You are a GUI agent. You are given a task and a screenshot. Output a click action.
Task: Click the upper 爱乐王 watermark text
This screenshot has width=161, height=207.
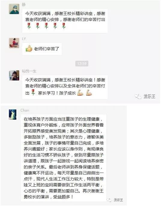(x=149, y=96)
